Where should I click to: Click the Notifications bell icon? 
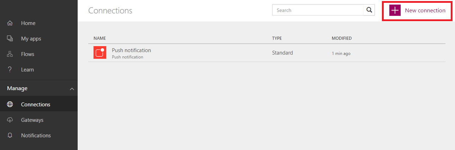[x=10, y=136]
